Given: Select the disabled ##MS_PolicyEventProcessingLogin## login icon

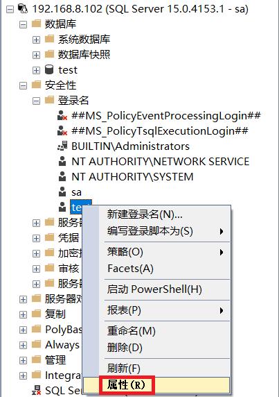Looking at the screenshot, I should click(62, 115).
